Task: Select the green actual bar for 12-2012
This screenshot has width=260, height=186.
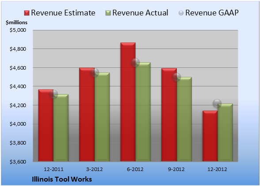Action: click(225, 133)
